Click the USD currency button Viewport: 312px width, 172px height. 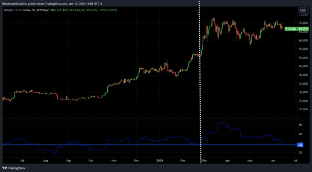pyautogui.click(x=303, y=11)
